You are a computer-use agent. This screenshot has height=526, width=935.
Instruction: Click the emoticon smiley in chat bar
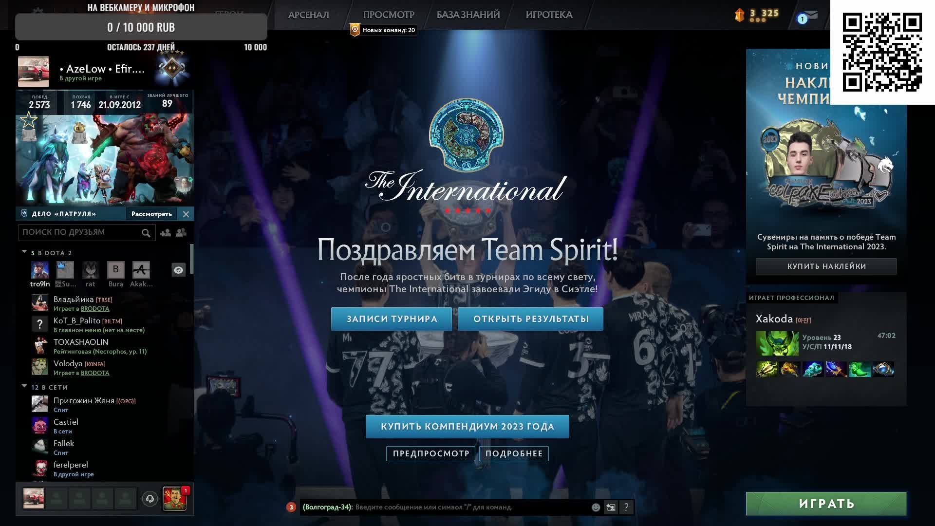pyautogui.click(x=596, y=507)
